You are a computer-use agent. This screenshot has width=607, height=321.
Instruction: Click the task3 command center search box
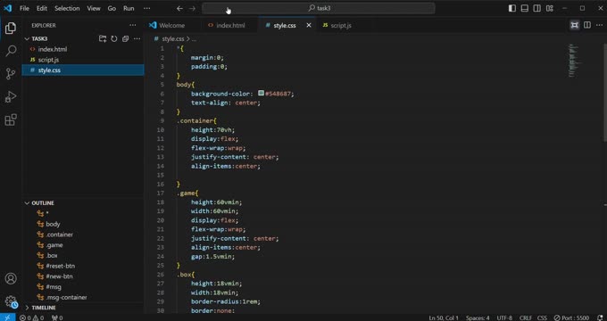319,8
